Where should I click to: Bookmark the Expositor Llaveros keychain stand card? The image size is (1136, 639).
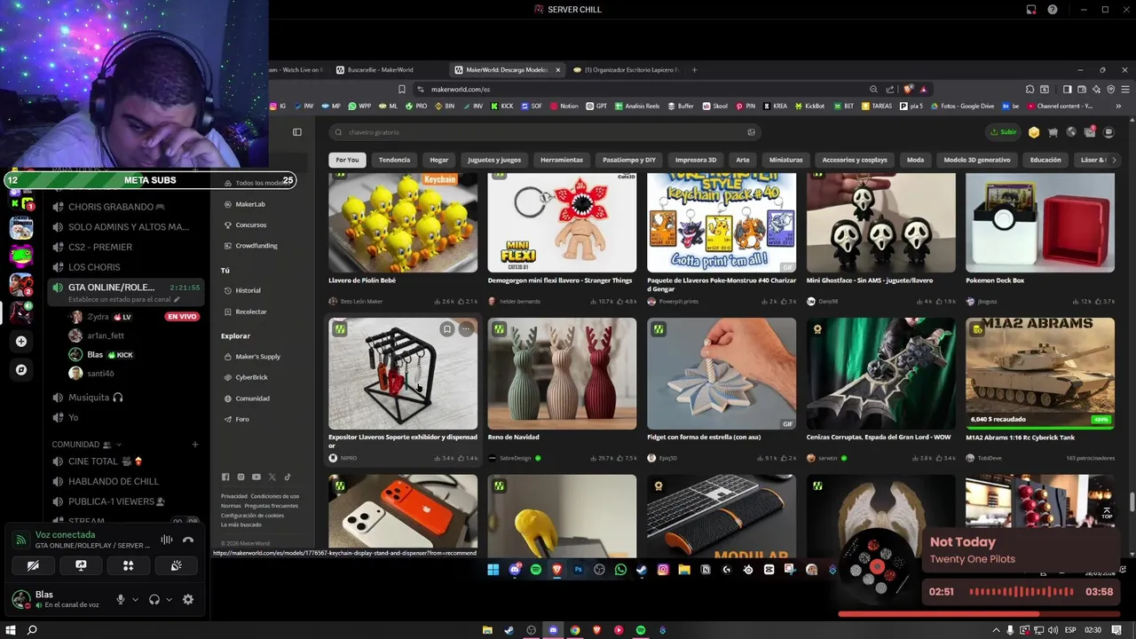[447, 329]
